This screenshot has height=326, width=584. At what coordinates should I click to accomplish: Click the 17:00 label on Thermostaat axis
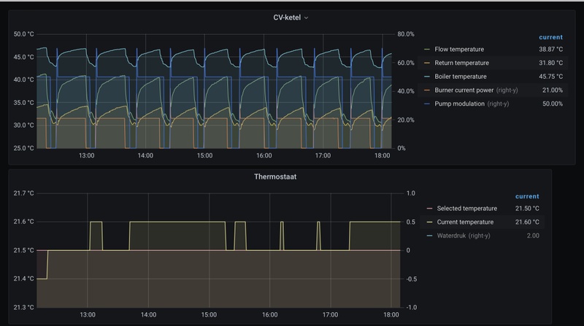coord(330,315)
